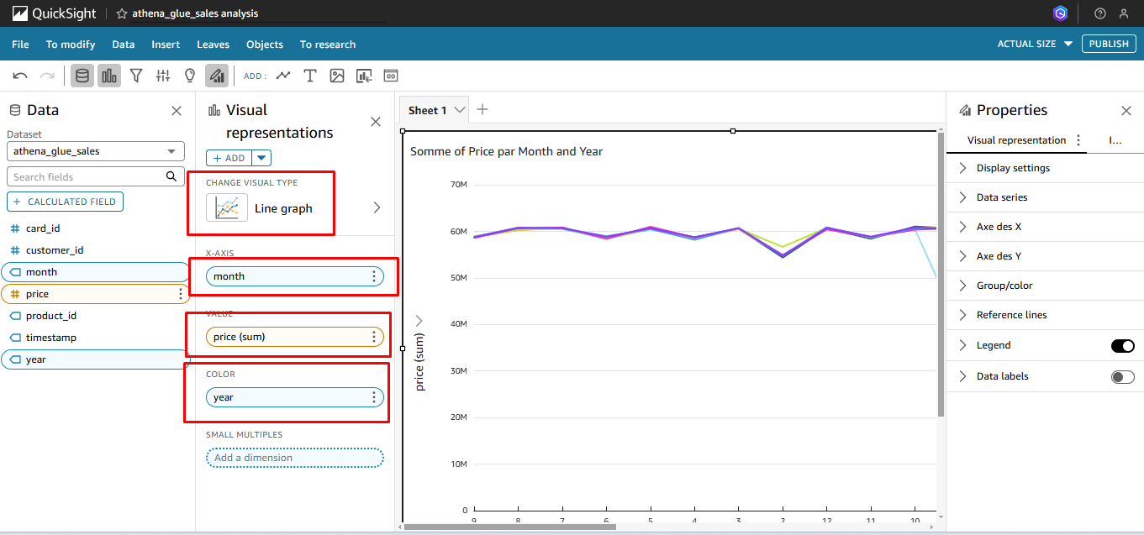Viewport: 1144px width, 535px height.
Task: Star the athena_glue_sales analysis as favorite
Action: (122, 13)
